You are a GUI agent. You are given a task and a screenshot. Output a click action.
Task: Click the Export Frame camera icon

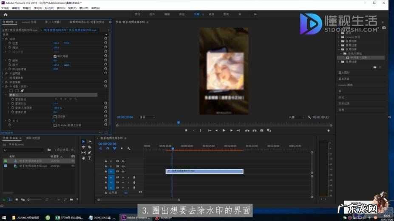[x=262, y=130]
